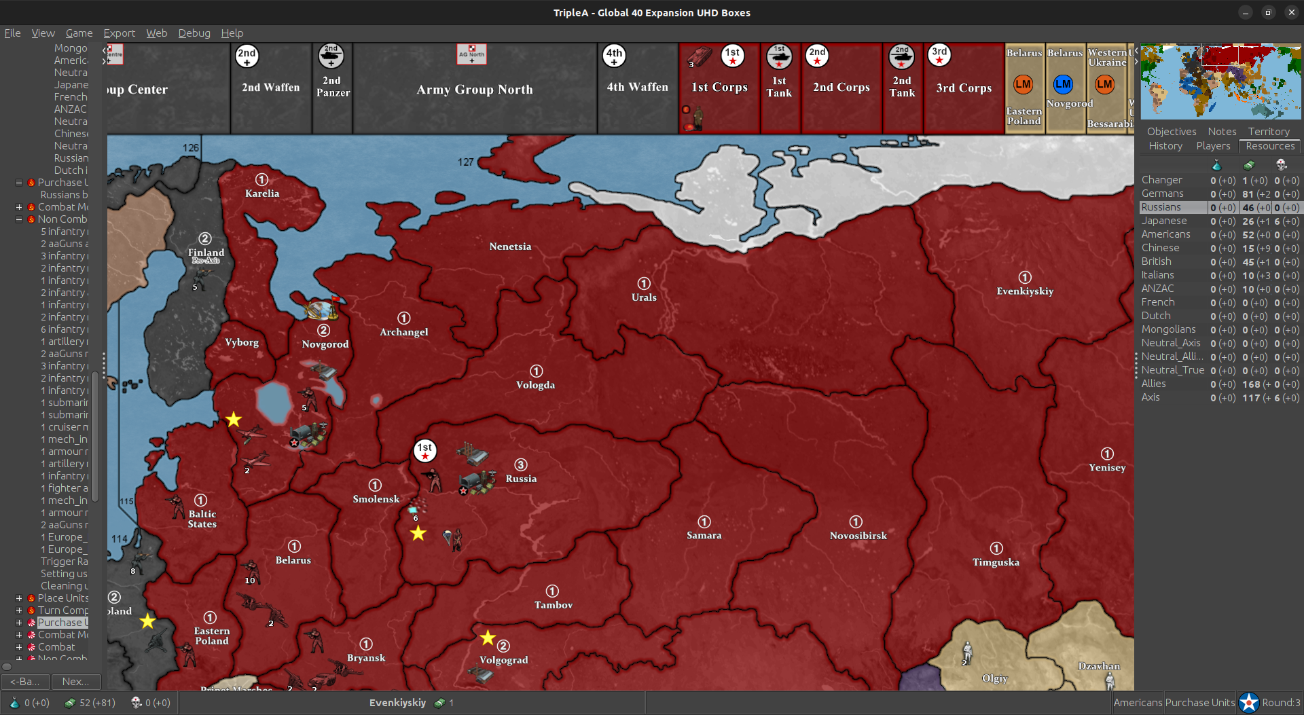Click the 4th Waffen unit marker
The width and height of the screenshot is (1304, 715).
614,56
